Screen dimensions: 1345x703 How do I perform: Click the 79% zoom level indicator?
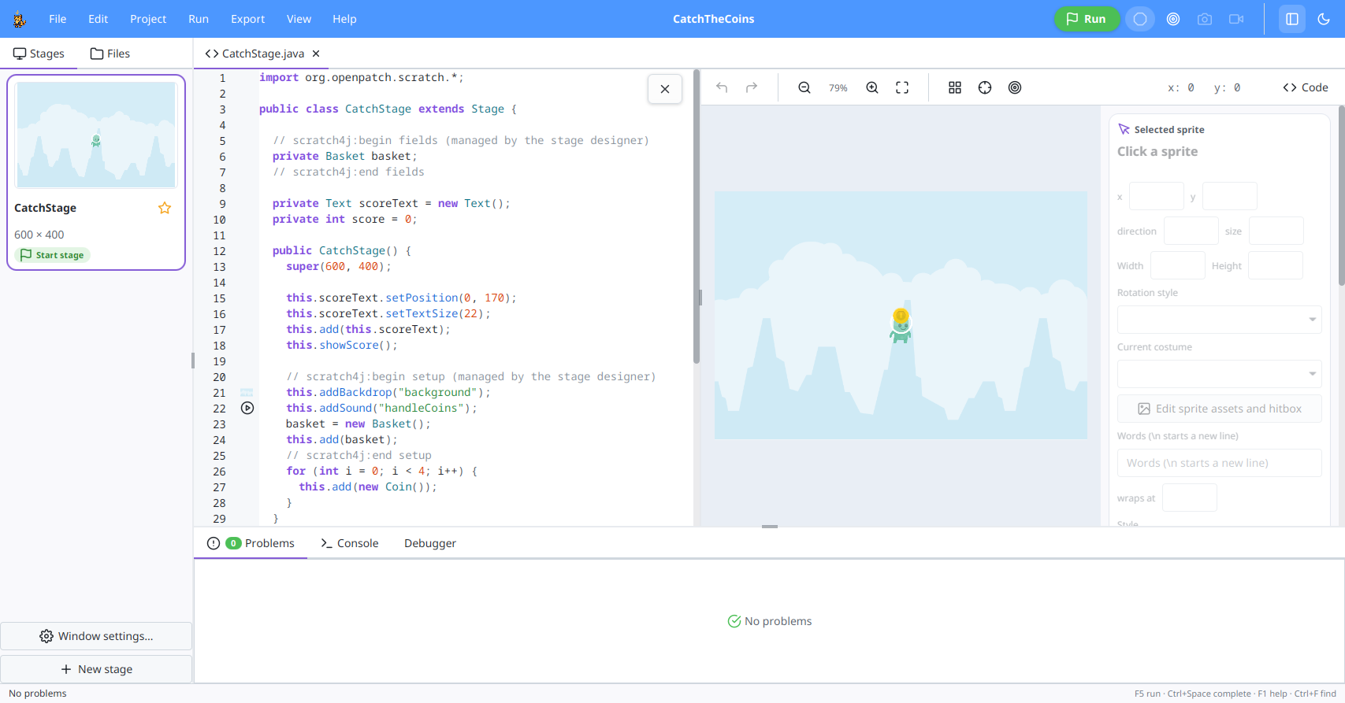tap(838, 88)
